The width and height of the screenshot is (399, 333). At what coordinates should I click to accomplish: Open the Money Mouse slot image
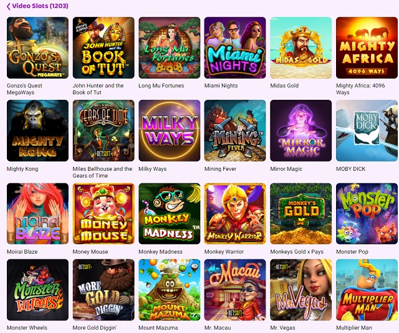(x=103, y=214)
